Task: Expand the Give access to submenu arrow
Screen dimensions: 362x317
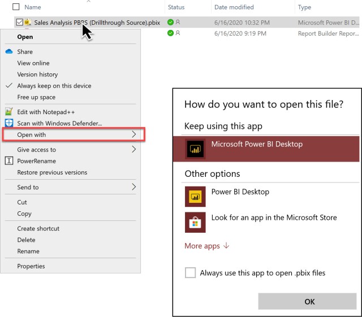Action: pos(134,149)
